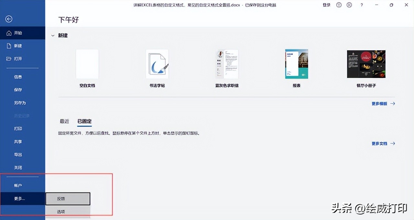Screen dimensions: 414x220
Task: Collapse the 新建 section chevron
Action: [53, 36]
